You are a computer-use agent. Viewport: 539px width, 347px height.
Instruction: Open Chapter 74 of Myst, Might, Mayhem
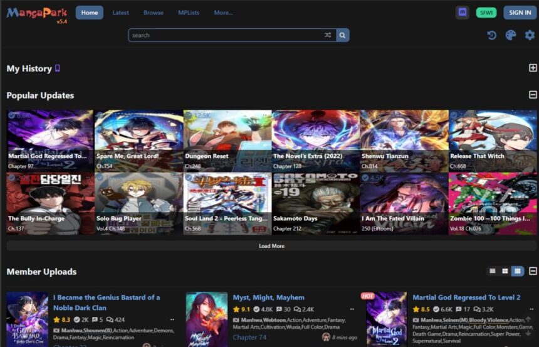pos(249,337)
